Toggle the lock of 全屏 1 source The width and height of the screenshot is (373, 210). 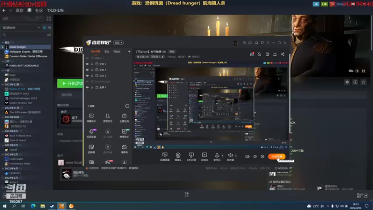coord(92,87)
